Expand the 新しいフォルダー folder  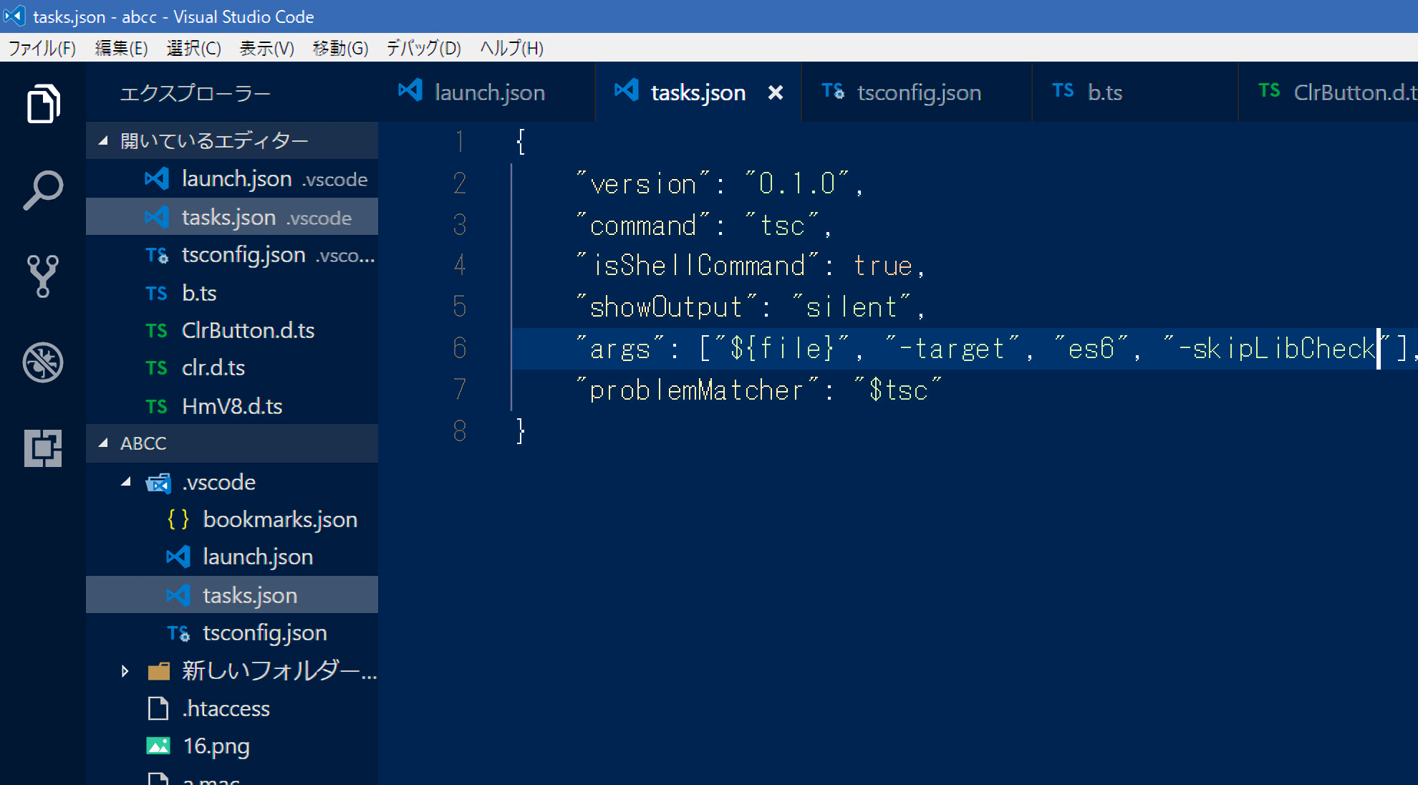click(x=125, y=671)
